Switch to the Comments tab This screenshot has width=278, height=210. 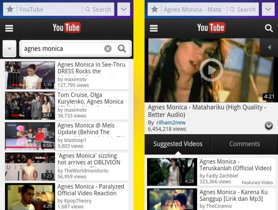coord(245,144)
